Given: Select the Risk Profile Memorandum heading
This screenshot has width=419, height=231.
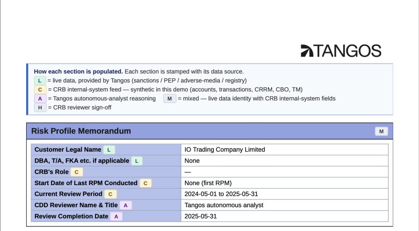Looking at the screenshot, I should coord(81,131).
